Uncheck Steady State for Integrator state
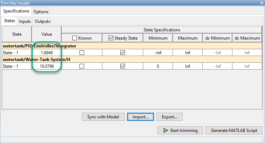 123,52
